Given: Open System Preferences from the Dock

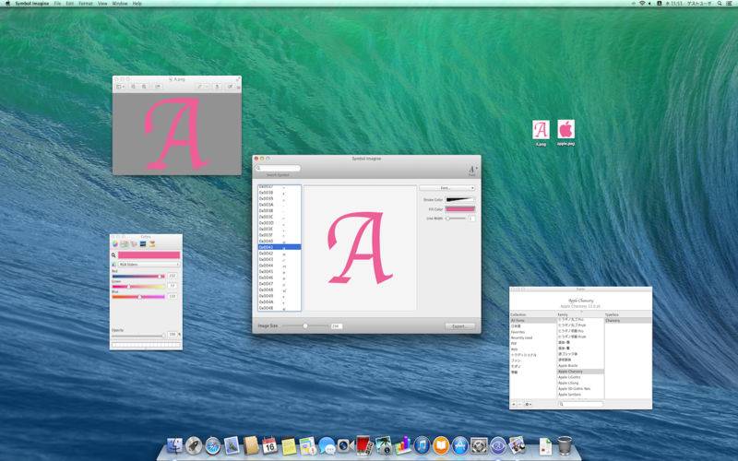Looking at the screenshot, I should pyautogui.click(x=479, y=445).
